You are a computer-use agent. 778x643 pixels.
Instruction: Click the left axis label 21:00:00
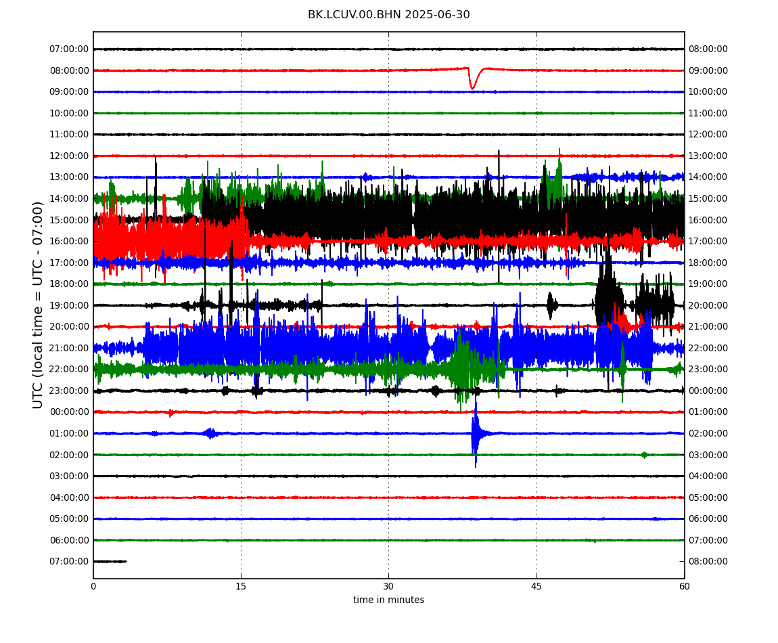tap(69, 348)
